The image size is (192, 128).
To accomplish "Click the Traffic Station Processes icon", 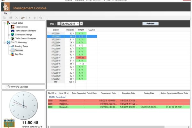I will tap(12, 38).
